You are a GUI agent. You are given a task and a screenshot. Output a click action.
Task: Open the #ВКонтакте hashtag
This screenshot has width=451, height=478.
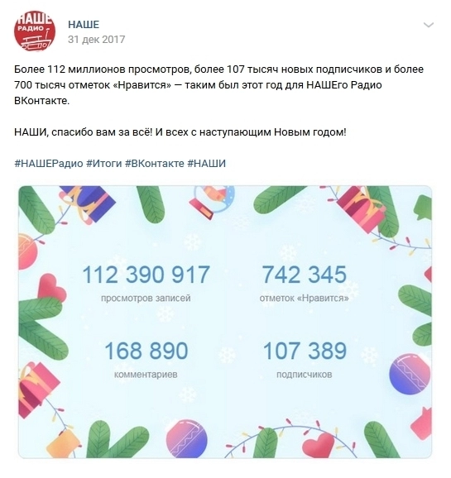[155, 164]
